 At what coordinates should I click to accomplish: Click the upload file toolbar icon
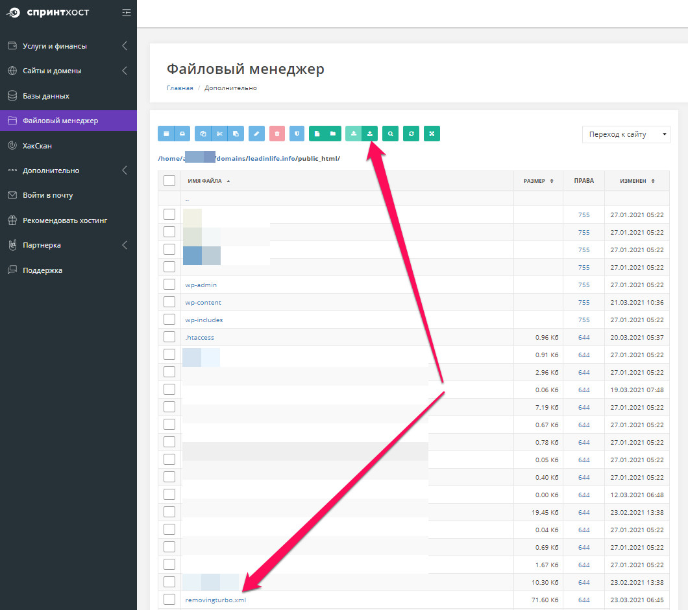click(369, 134)
